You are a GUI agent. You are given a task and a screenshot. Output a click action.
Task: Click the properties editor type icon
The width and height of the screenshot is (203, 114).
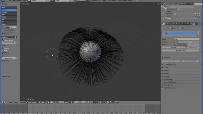pos(164,24)
